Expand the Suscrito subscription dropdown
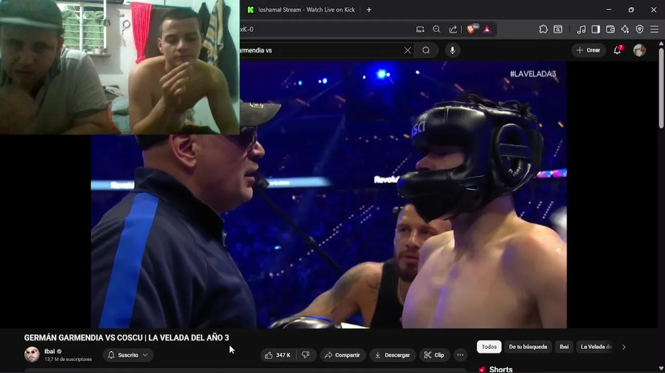The image size is (665, 373). [x=128, y=355]
